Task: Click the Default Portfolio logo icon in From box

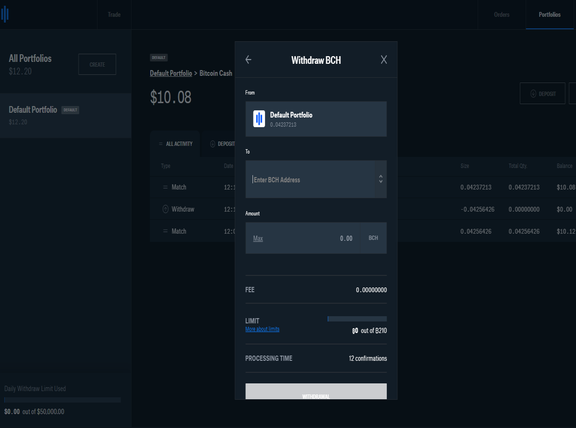Action: click(x=259, y=119)
